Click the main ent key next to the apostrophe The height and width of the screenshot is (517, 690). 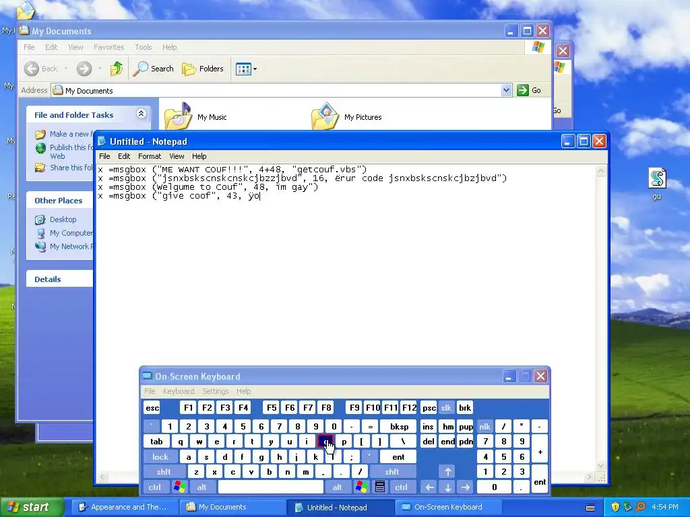(398, 457)
